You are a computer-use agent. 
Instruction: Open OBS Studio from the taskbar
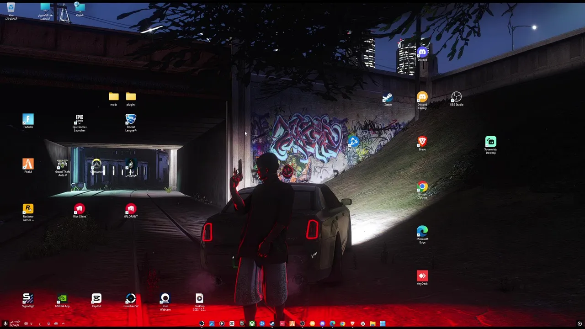(x=302, y=324)
